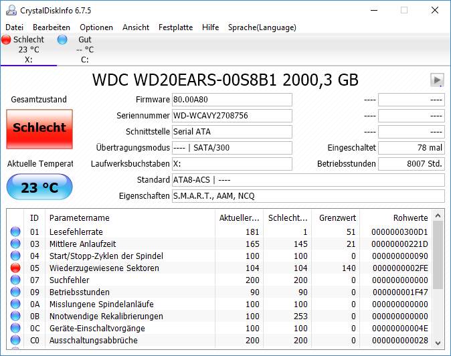Select the Ausschaltungsabbrüche row name
This screenshot has height=356, width=451.
pyautogui.click(x=94, y=340)
